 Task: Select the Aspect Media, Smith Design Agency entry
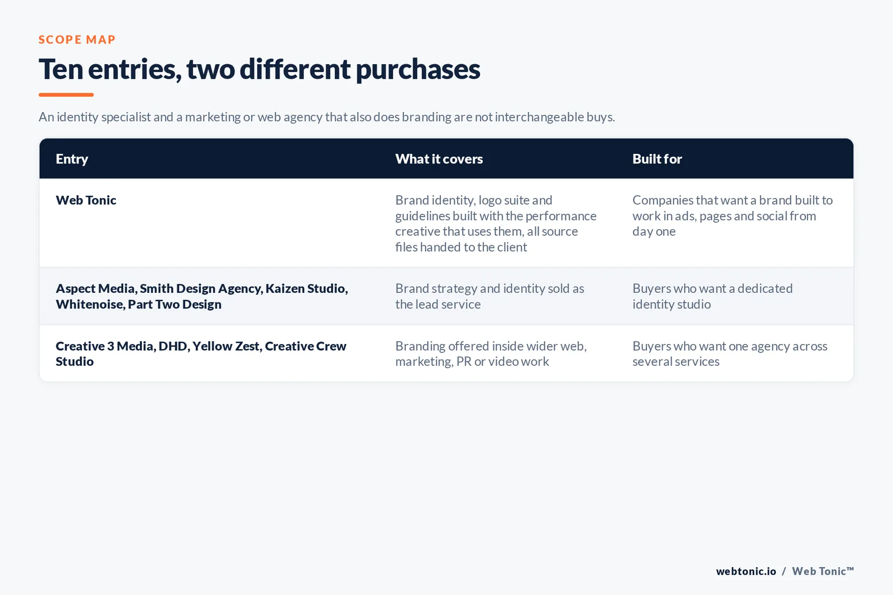pyautogui.click(x=201, y=296)
